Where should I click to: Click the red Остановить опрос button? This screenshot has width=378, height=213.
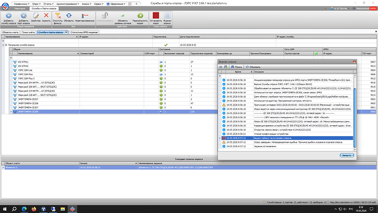(x=156, y=15)
